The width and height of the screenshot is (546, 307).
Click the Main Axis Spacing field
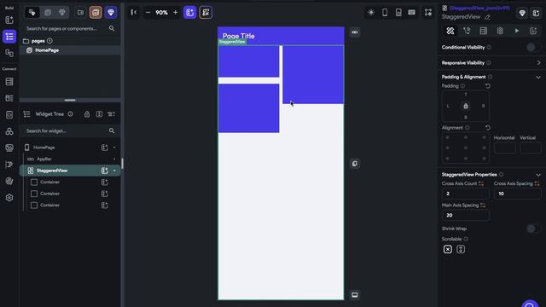pos(465,216)
